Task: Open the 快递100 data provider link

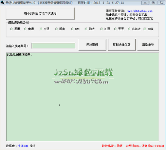Action: coord(23,146)
